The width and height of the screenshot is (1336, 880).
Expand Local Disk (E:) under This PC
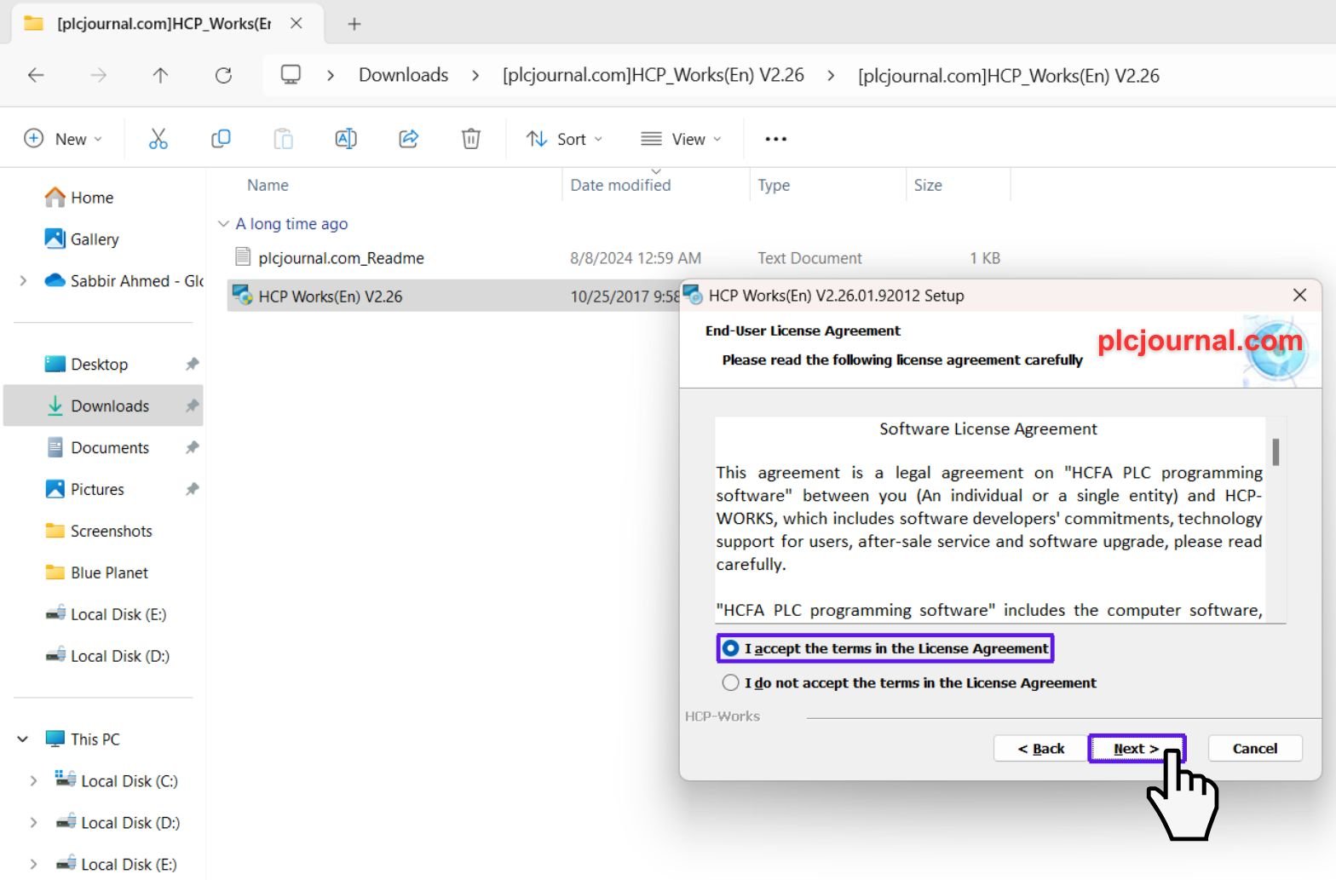33,865
